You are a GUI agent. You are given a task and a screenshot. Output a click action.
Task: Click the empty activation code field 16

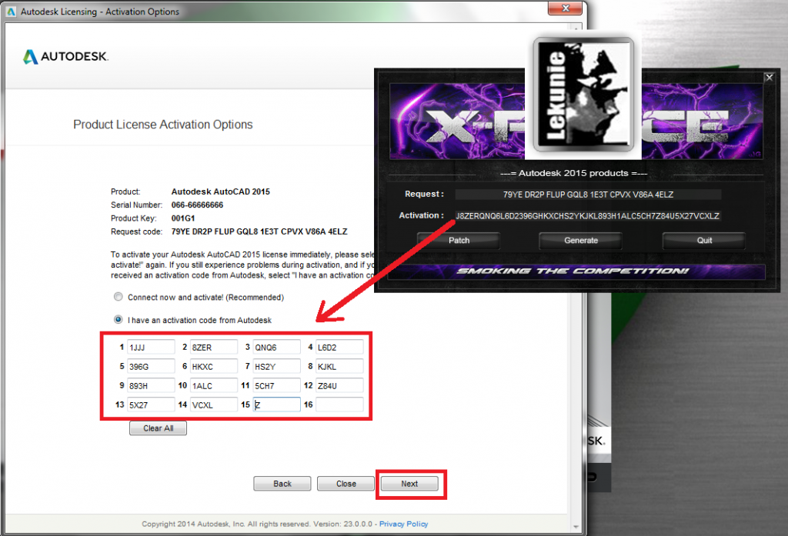(339, 404)
